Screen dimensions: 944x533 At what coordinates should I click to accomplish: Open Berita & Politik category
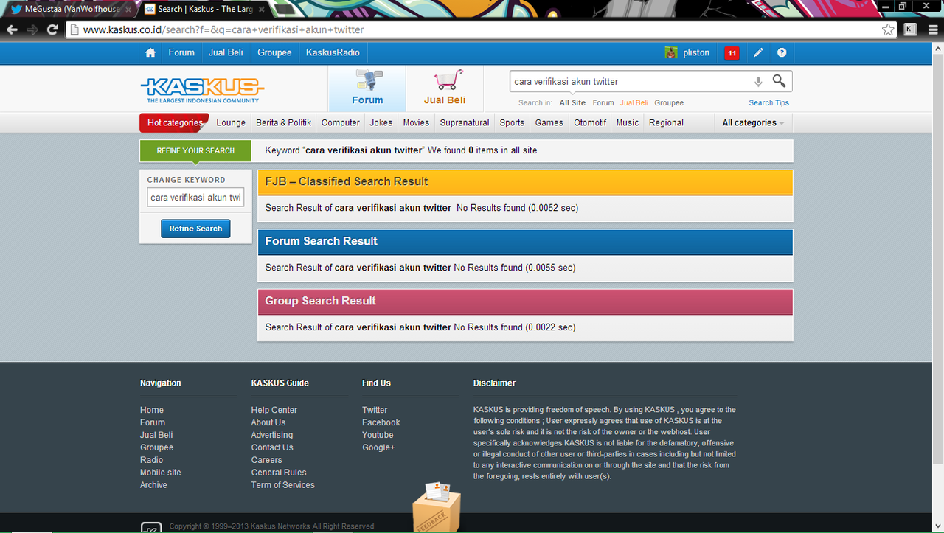tap(283, 122)
